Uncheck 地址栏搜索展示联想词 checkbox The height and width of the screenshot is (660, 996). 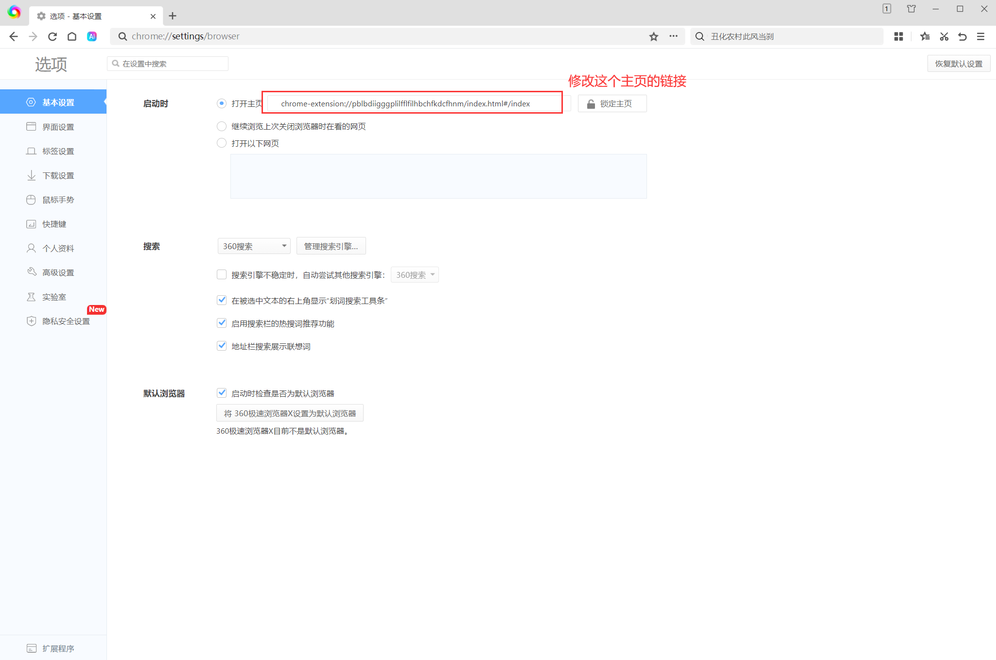pos(222,346)
